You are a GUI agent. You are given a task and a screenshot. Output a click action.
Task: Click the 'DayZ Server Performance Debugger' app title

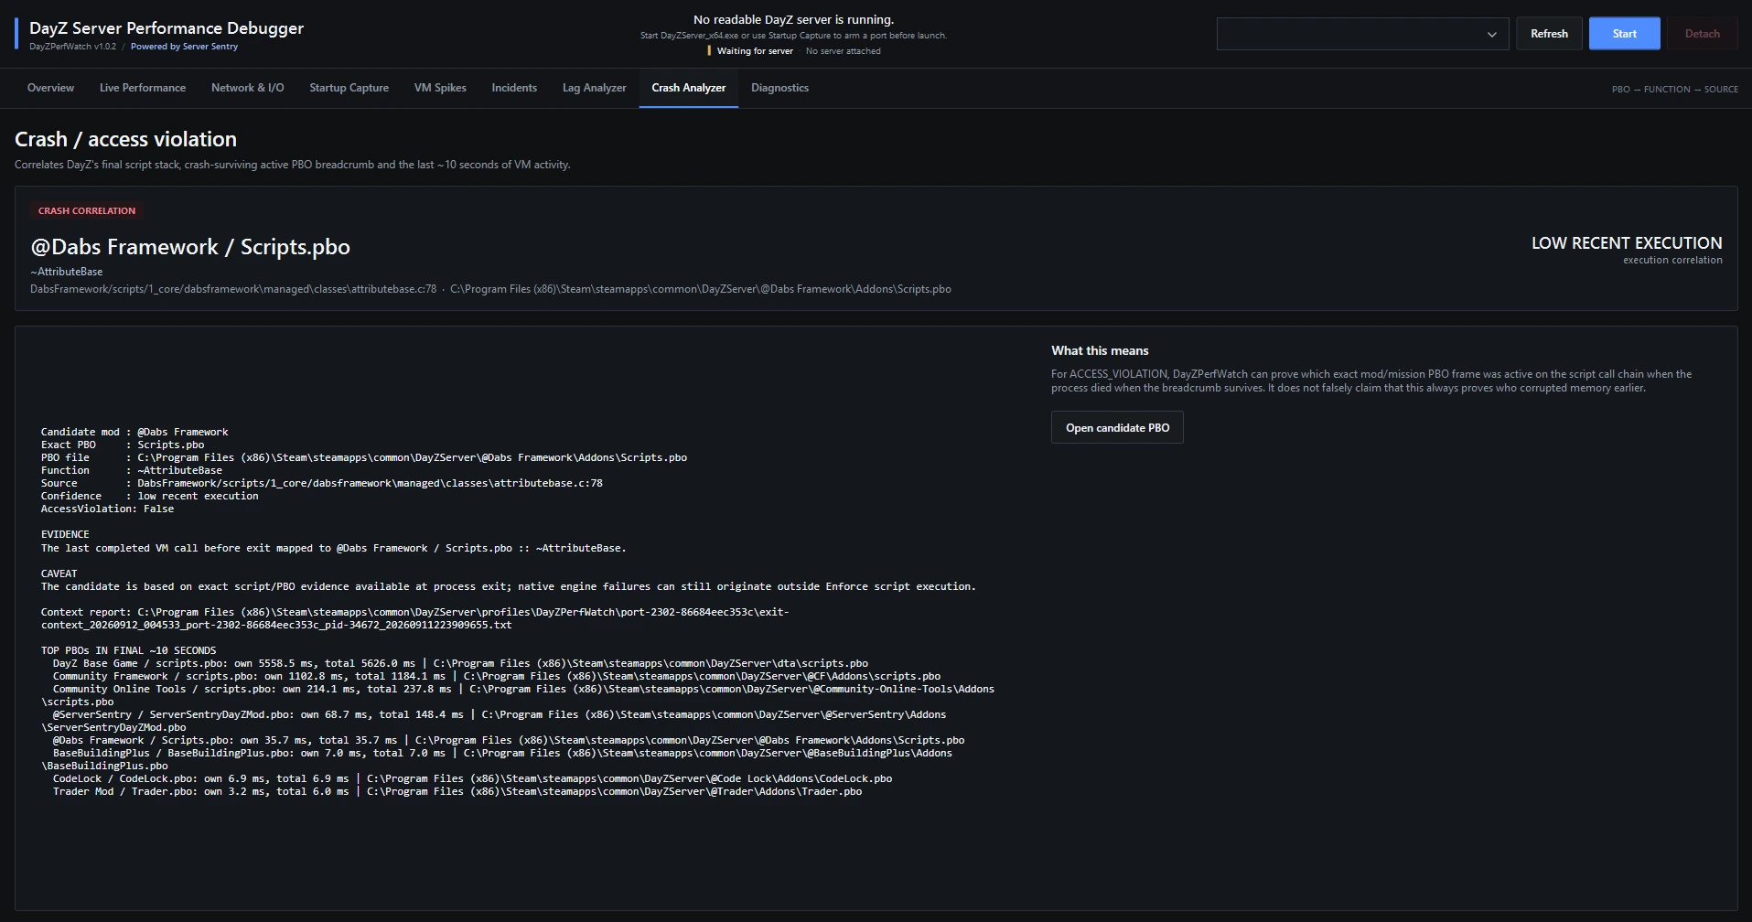(167, 28)
